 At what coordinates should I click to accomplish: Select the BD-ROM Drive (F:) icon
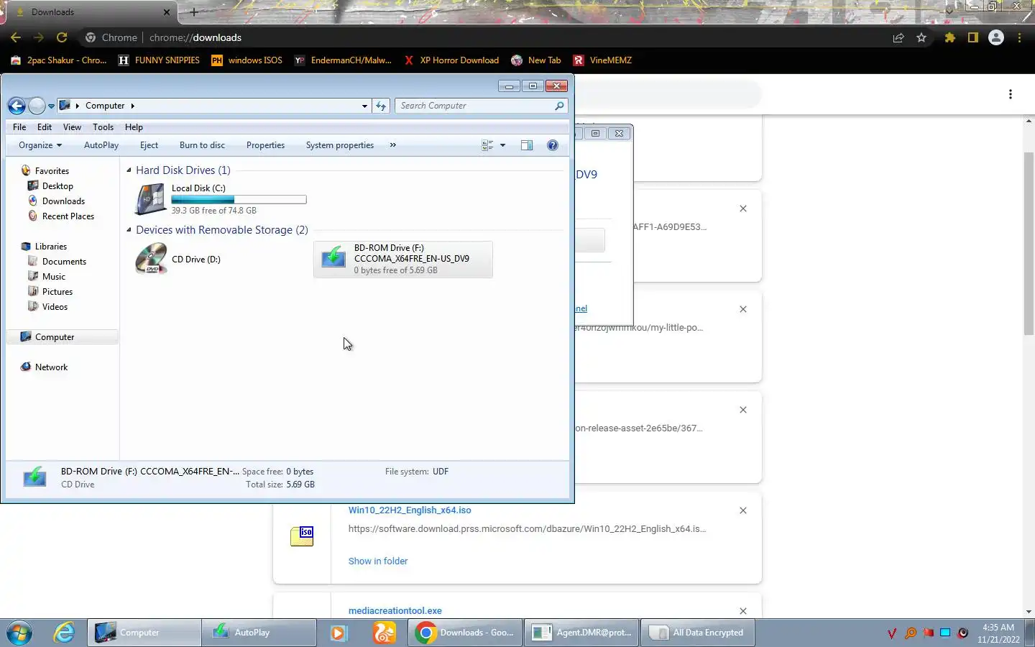(333, 257)
